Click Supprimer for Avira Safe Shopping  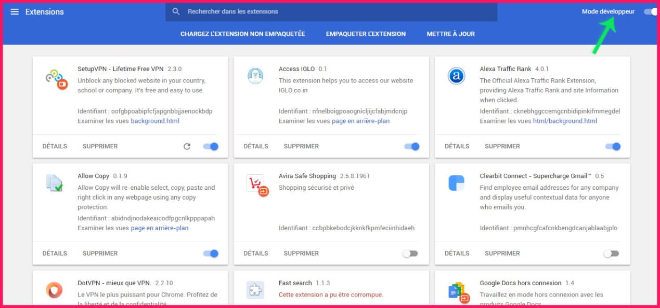coord(301,254)
